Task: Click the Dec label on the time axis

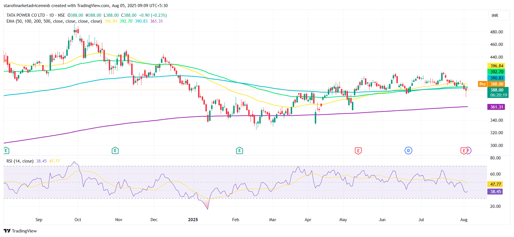Action: click(x=154, y=220)
